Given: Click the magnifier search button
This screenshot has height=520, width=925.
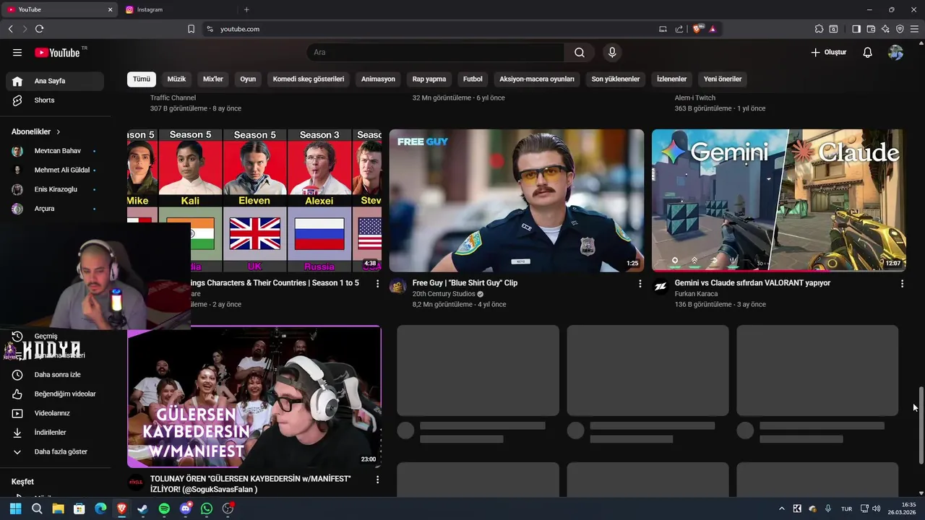Looking at the screenshot, I should [580, 53].
